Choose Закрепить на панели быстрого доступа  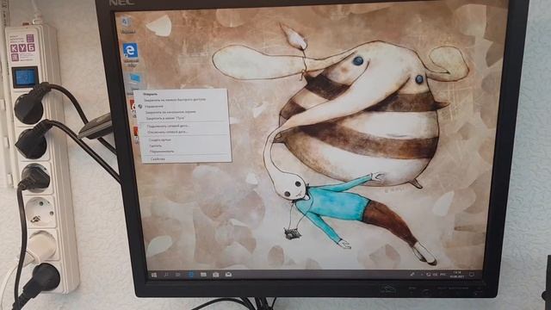[175, 100]
